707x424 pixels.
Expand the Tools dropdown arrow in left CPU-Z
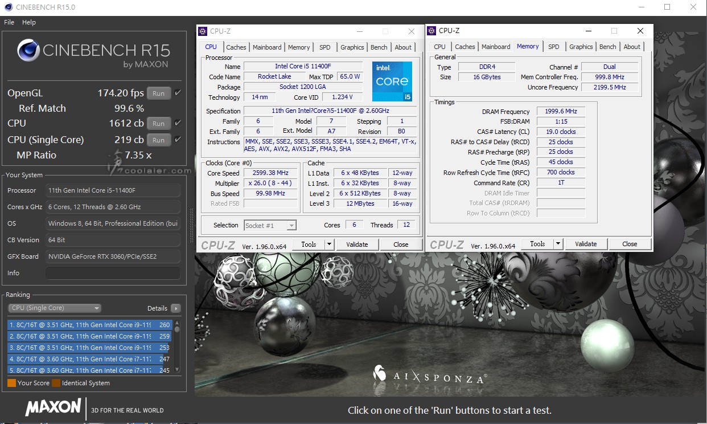pyautogui.click(x=329, y=244)
